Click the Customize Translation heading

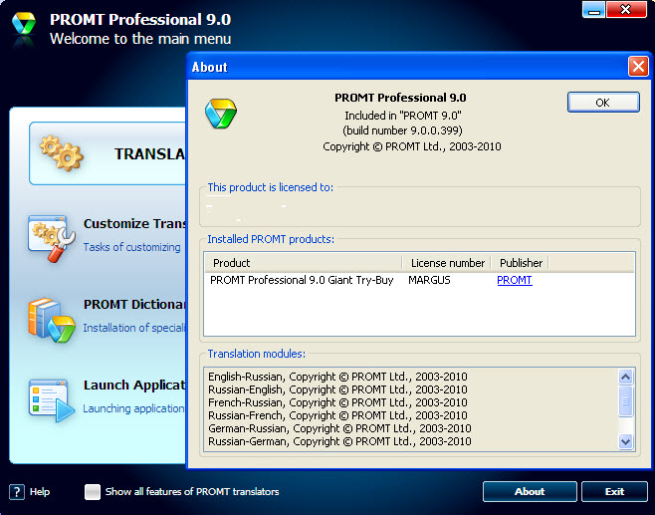[x=134, y=224]
